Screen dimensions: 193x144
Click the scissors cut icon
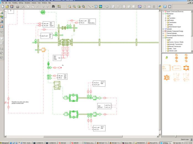tap(23, 7)
